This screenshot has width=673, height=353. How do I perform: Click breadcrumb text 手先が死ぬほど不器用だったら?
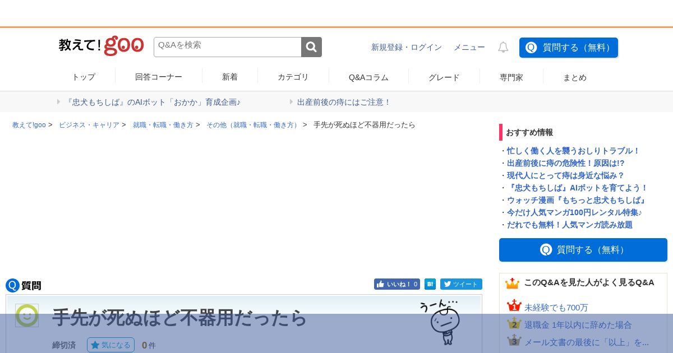[x=365, y=125]
